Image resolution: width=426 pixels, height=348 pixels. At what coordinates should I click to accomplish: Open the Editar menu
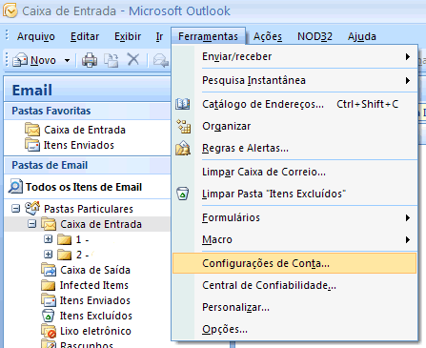pos(85,36)
